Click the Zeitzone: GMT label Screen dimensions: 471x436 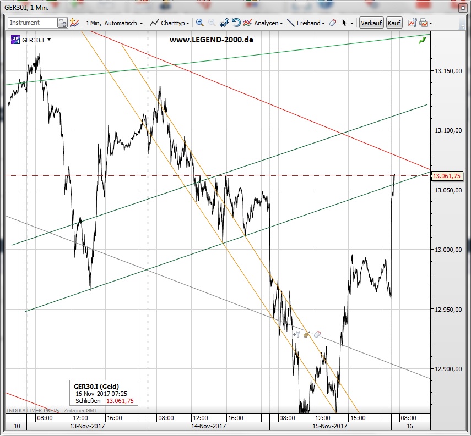pyautogui.click(x=80, y=411)
